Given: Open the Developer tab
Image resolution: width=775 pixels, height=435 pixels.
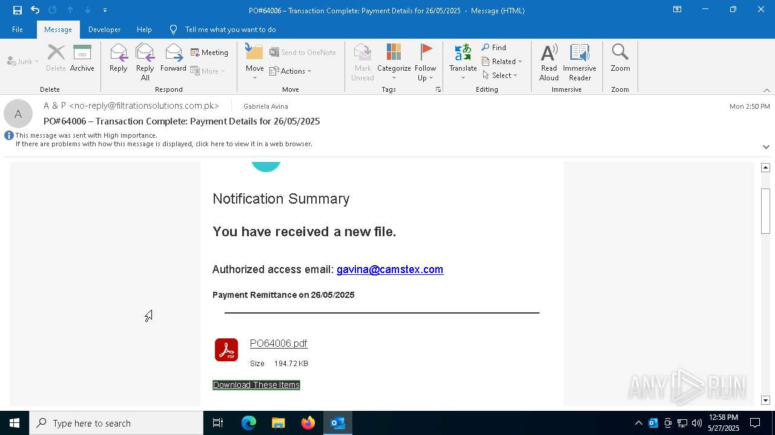Looking at the screenshot, I should (104, 30).
